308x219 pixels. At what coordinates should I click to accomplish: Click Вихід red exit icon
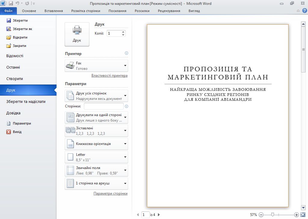coord(9,132)
